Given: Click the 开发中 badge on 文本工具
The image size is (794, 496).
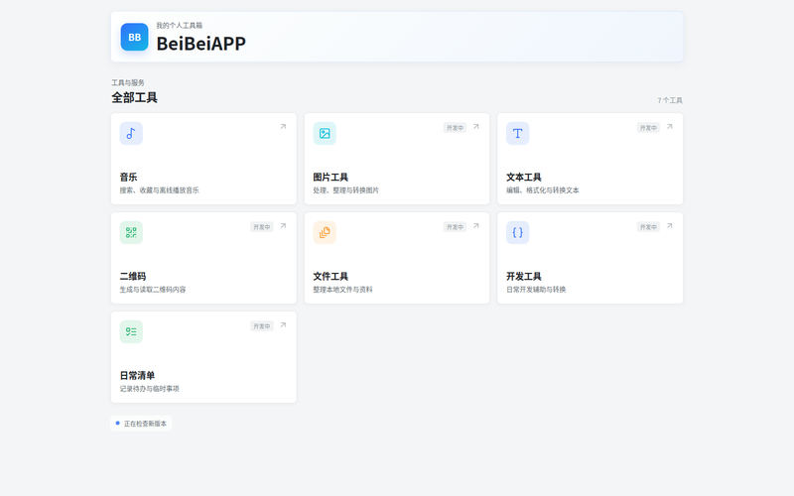Looking at the screenshot, I should click(x=648, y=128).
